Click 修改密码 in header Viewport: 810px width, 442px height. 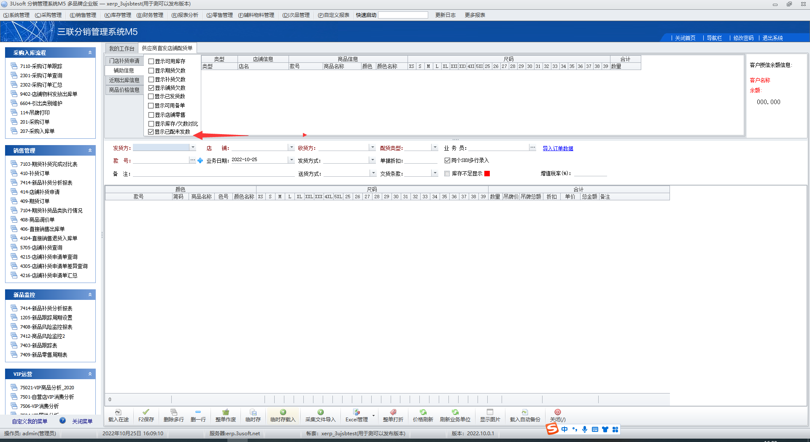[743, 38]
